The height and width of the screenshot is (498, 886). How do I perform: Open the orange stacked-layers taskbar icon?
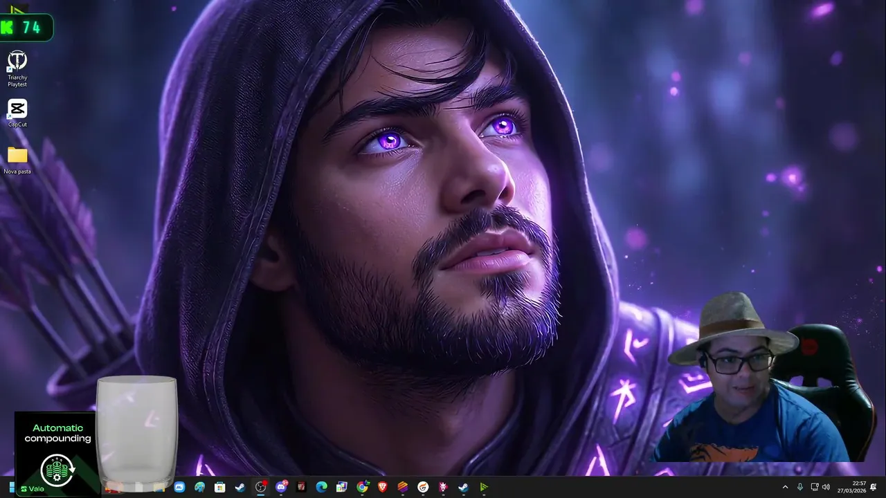point(403,487)
